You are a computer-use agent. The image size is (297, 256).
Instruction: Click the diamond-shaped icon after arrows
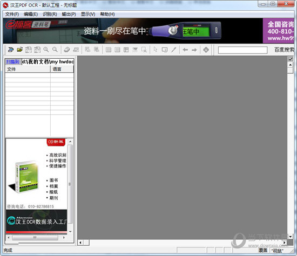coord(206,50)
